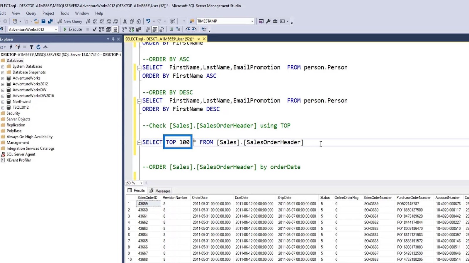Expand the AdventureWorks database node
This screenshot has height=263, width=469.
point(3,78)
